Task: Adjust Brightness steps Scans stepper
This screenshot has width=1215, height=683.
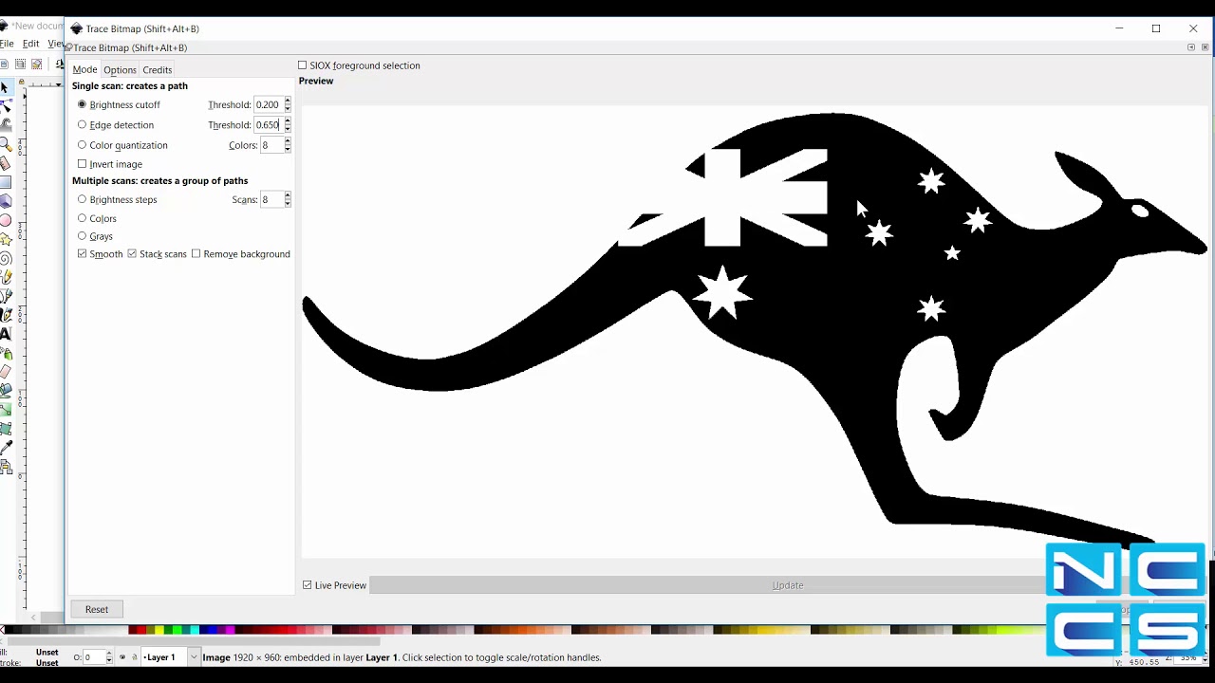Action: [288, 199]
